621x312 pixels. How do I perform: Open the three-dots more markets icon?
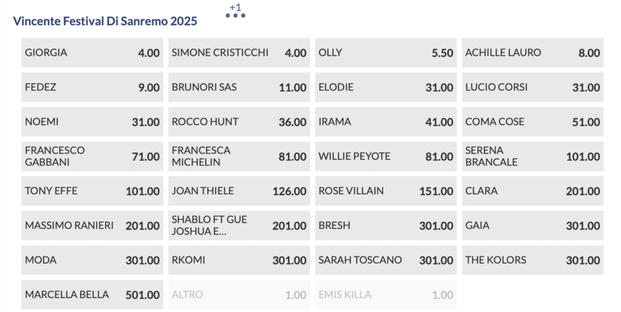click(235, 15)
